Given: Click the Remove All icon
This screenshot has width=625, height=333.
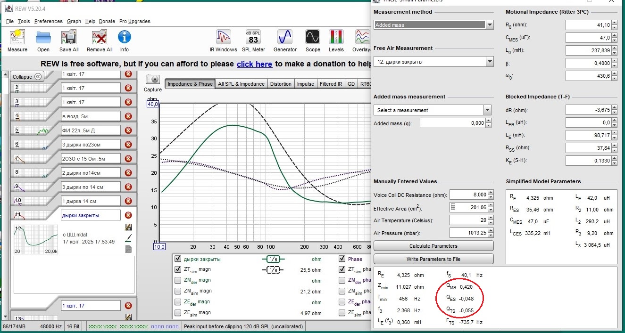Looking at the screenshot, I should pos(100,37).
